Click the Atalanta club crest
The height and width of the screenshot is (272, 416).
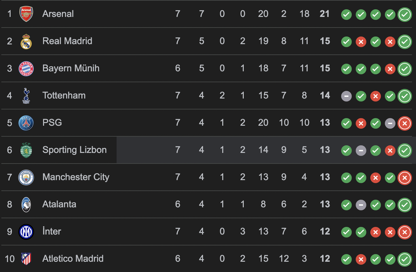[x=26, y=205]
